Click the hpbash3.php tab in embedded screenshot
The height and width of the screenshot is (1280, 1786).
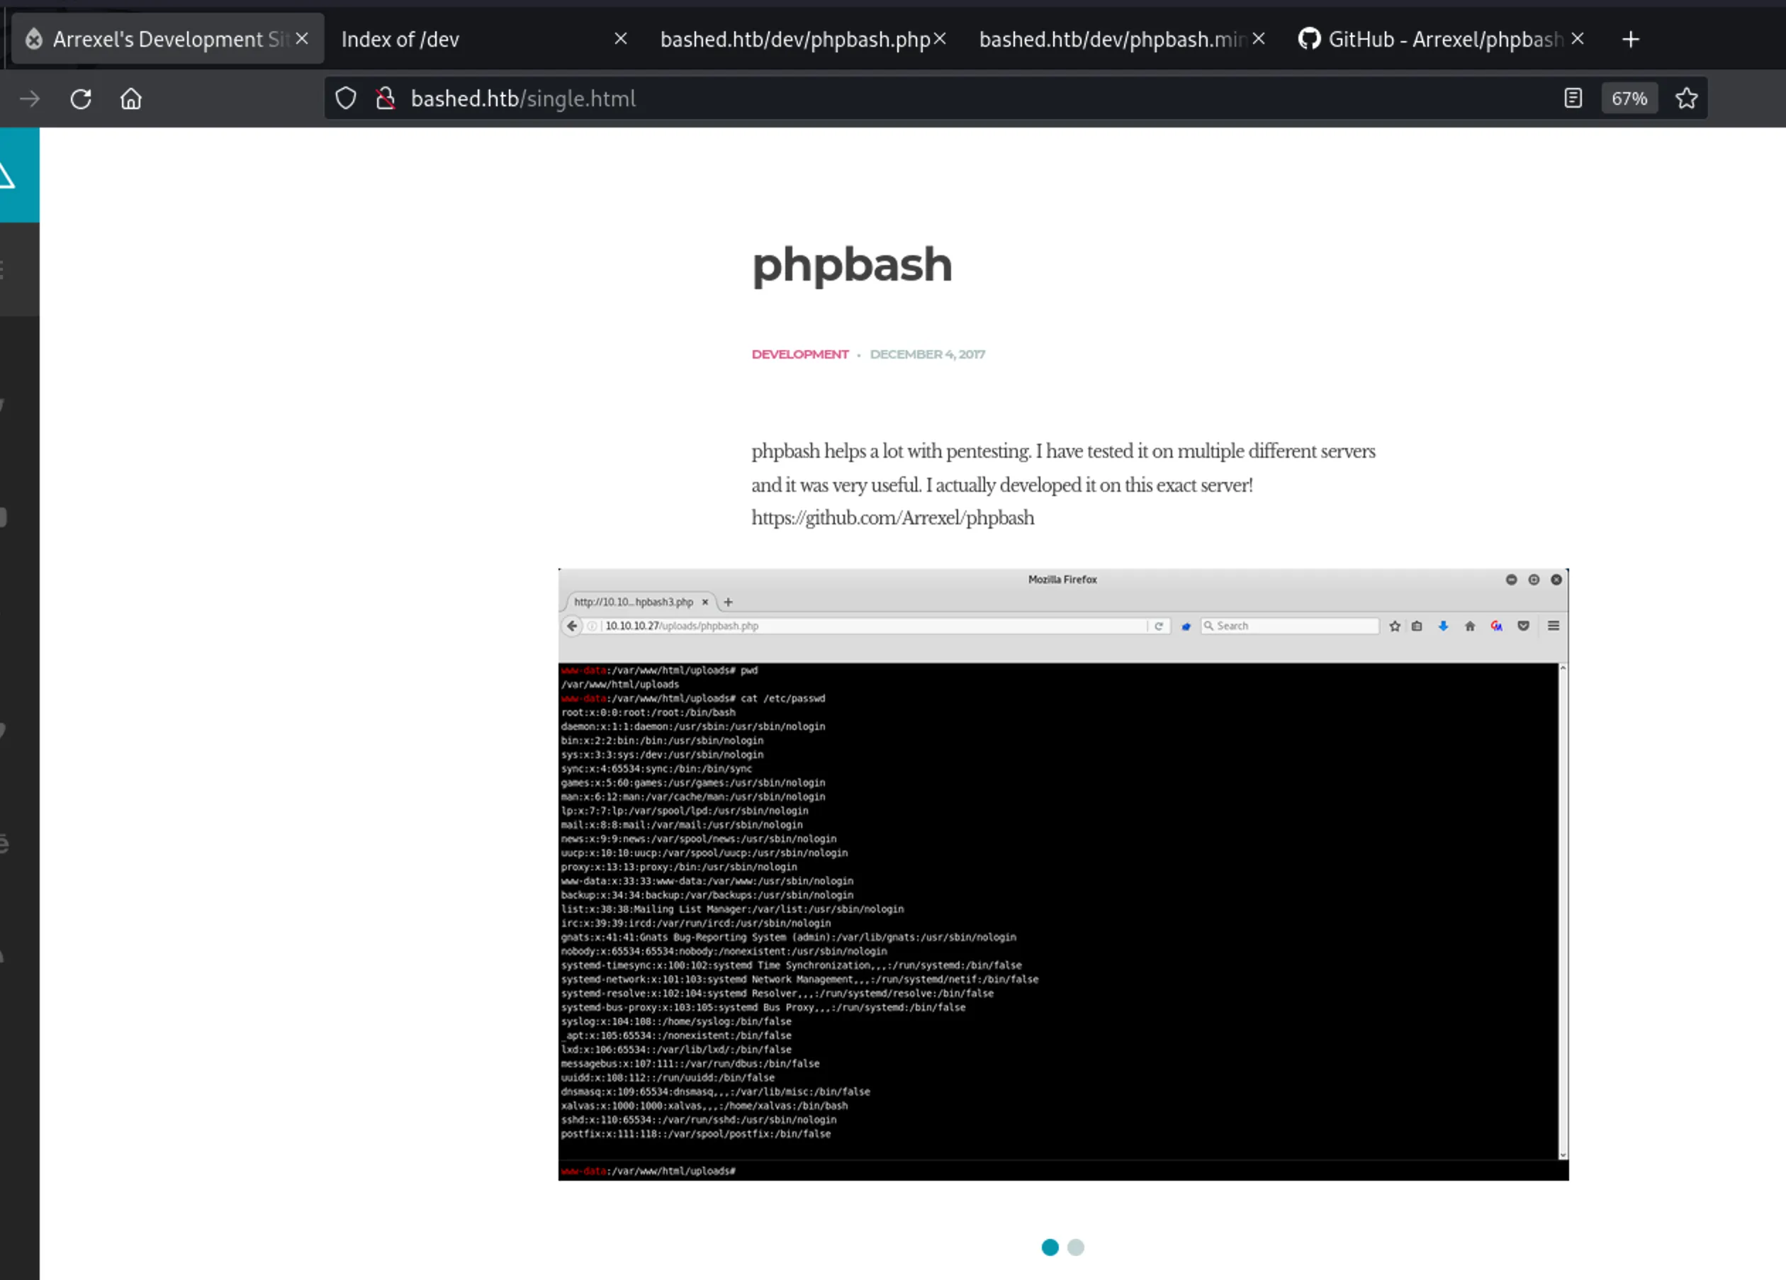coord(639,602)
